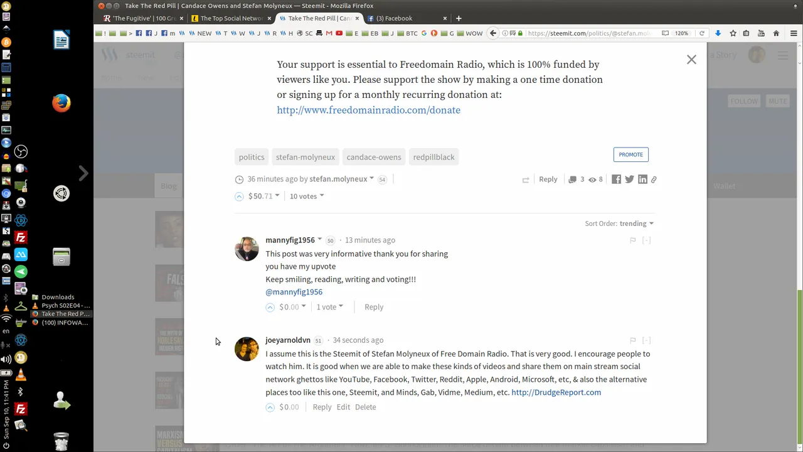Open joeyarnoldvn profile name
Viewport: 803px width, 452px height.
click(287, 340)
